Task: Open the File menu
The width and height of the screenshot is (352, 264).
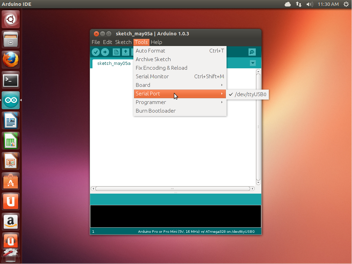Action: coord(96,42)
